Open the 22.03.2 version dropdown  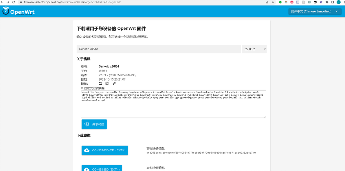click(254, 49)
